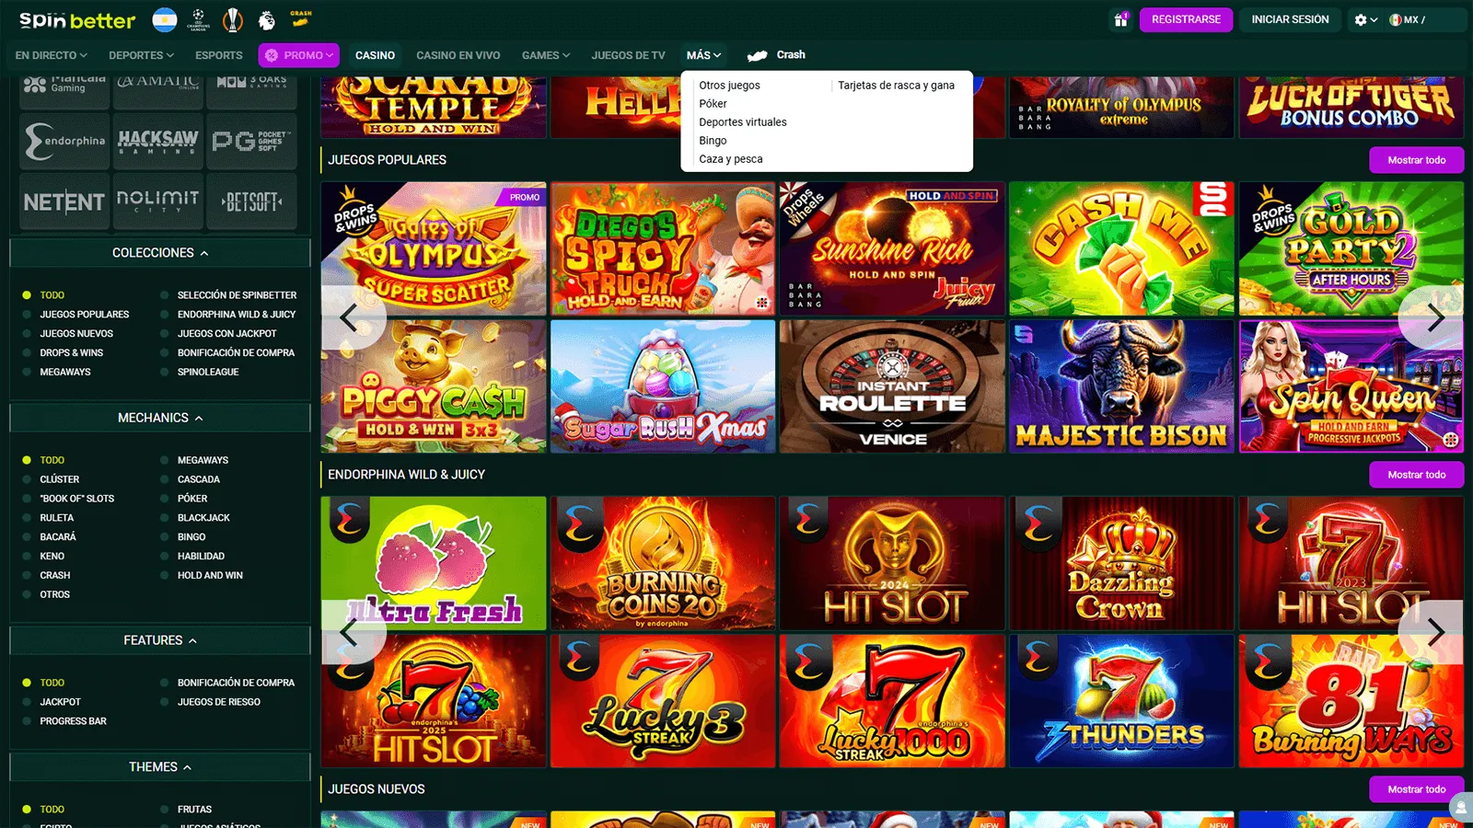Switch to the Casino tab
Screen dimensions: 1473x828
click(x=375, y=55)
